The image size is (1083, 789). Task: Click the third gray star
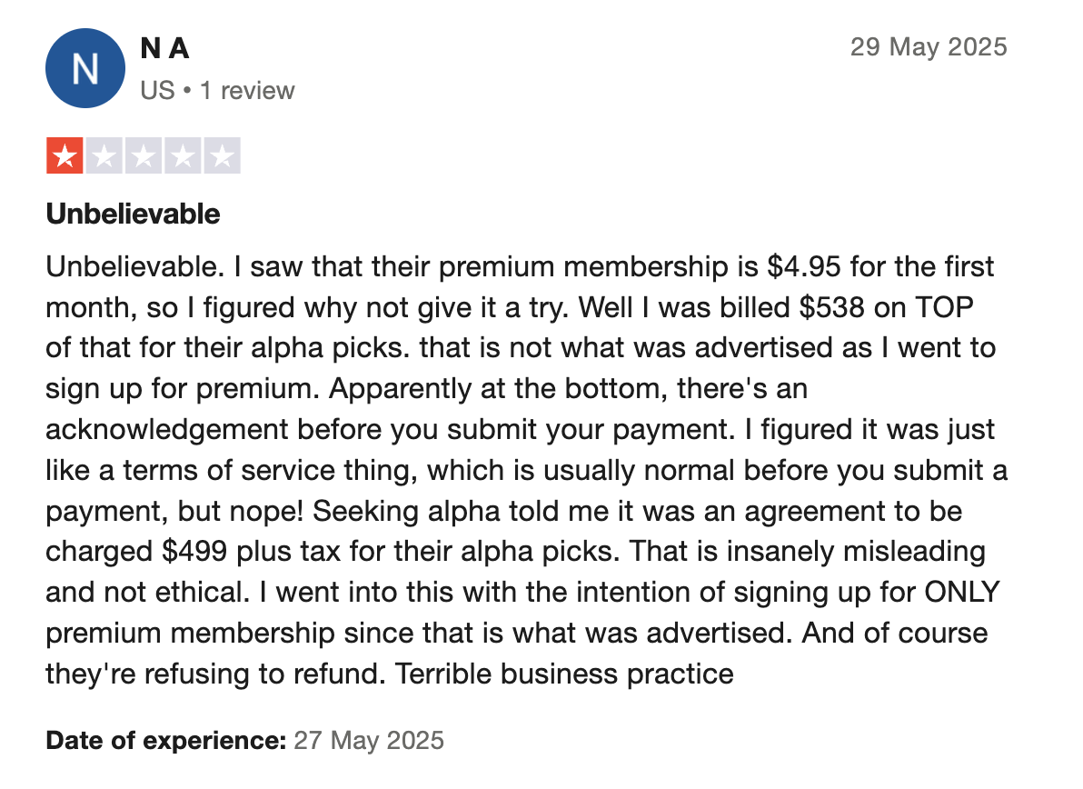coord(144,155)
